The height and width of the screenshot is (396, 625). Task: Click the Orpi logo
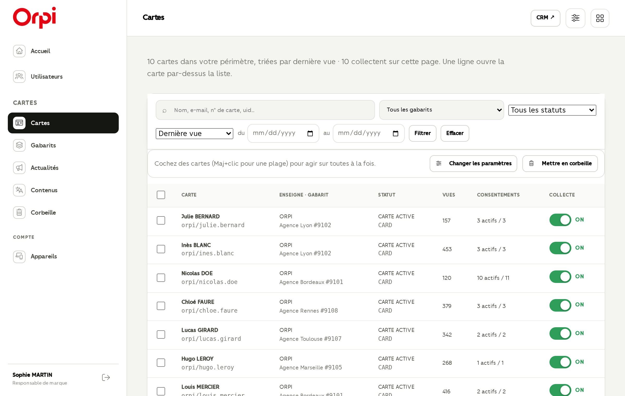click(x=34, y=17)
